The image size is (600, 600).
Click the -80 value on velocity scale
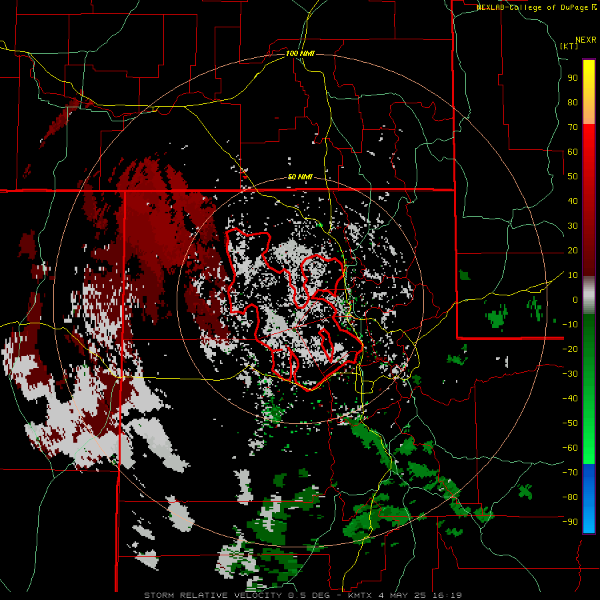coord(570,497)
